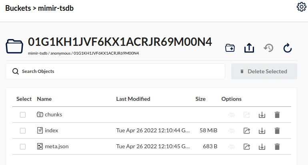Click the create new folder icon
This screenshot has width=308, height=165.
(x=230, y=48)
